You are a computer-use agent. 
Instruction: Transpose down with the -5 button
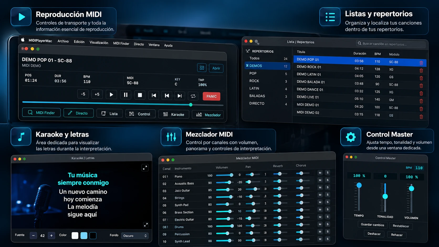(83, 94)
